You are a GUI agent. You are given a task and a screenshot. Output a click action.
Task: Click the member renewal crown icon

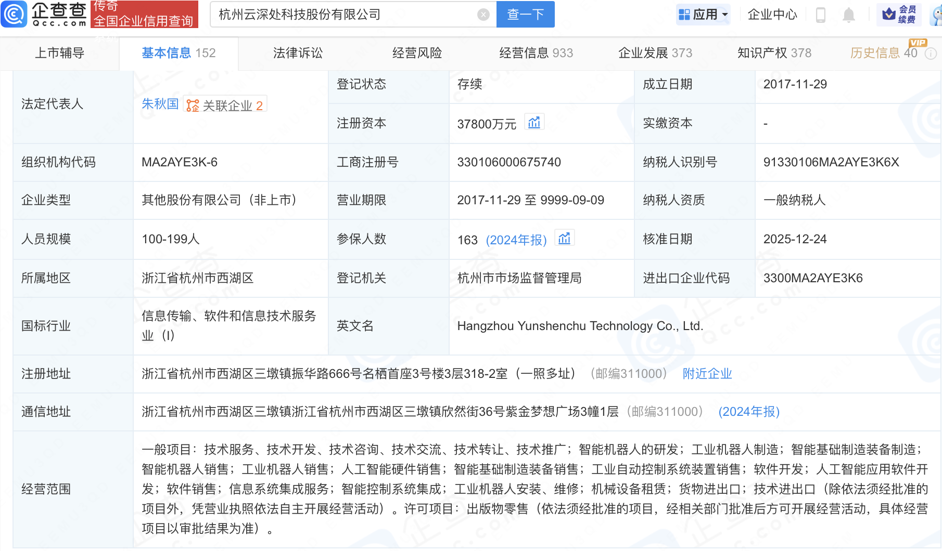(x=889, y=14)
